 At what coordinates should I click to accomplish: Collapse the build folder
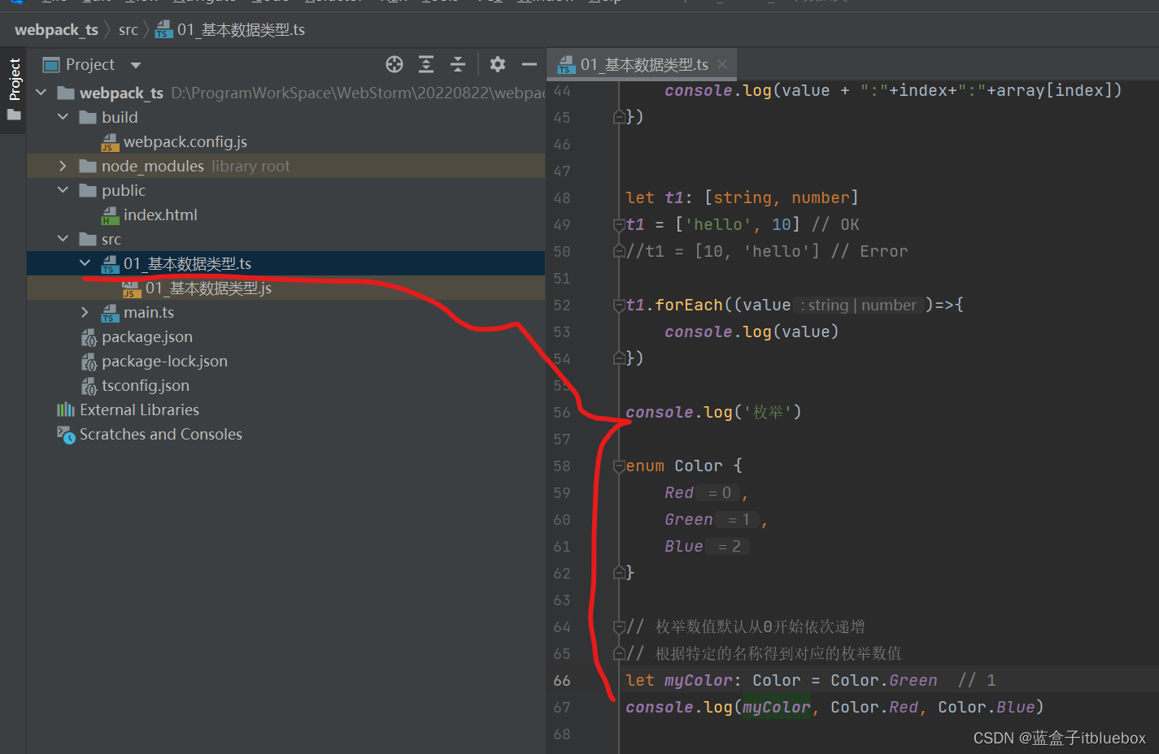(63, 117)
